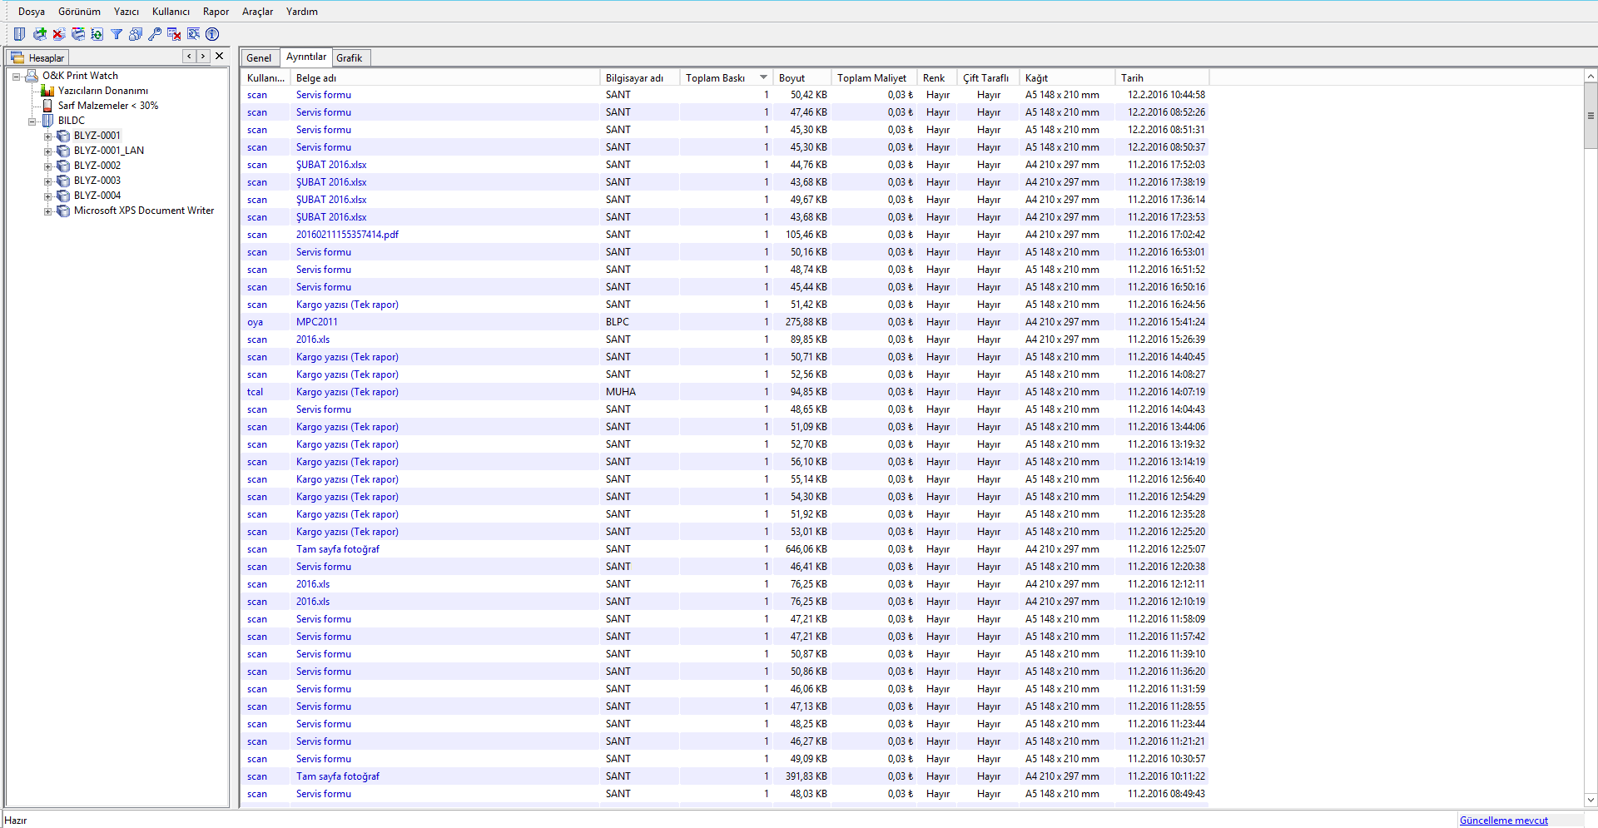Sort by the Toplam Maliyet column header

tap(873, 77)
